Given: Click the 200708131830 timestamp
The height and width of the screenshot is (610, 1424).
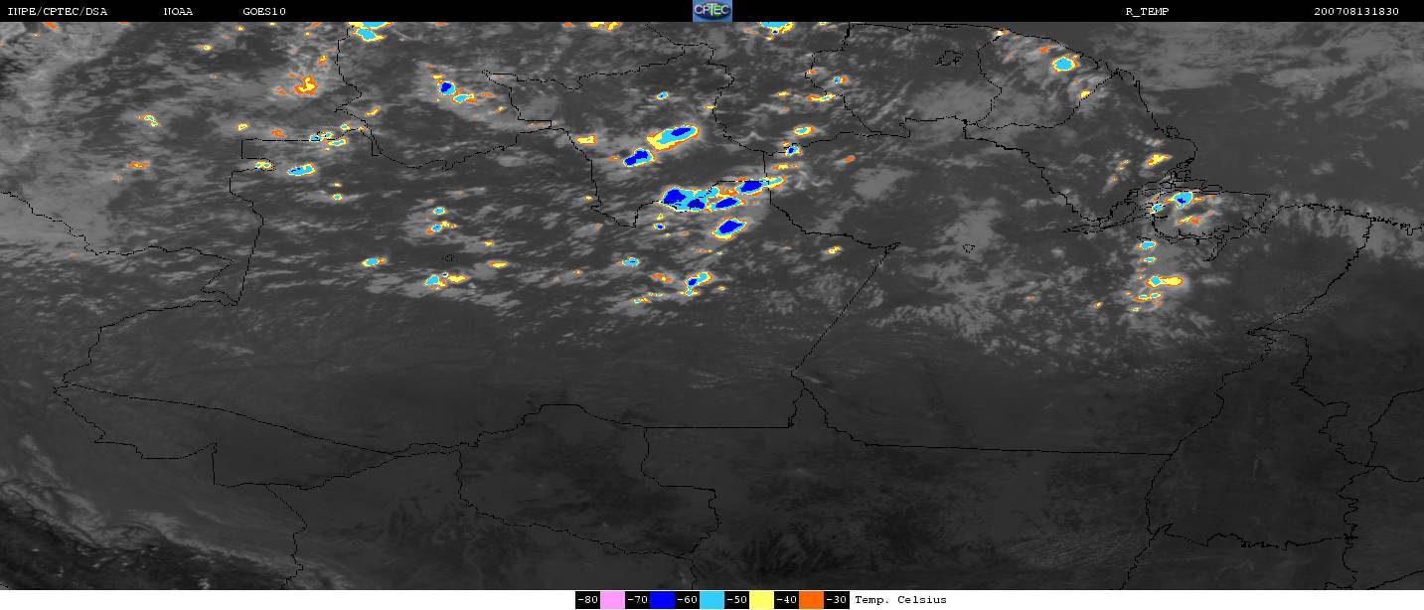Looking at the screenshot, I should 1356,12.
